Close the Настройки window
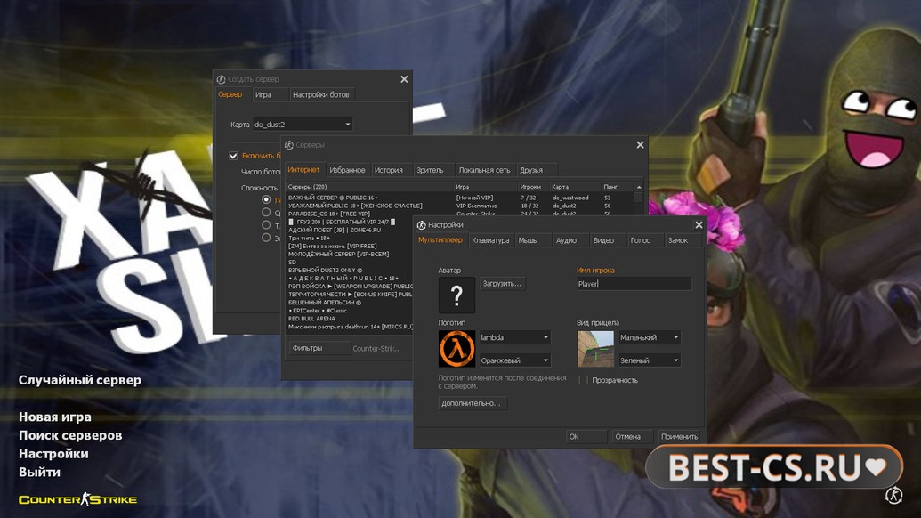 pyautogui.click(x=699, y=225)
